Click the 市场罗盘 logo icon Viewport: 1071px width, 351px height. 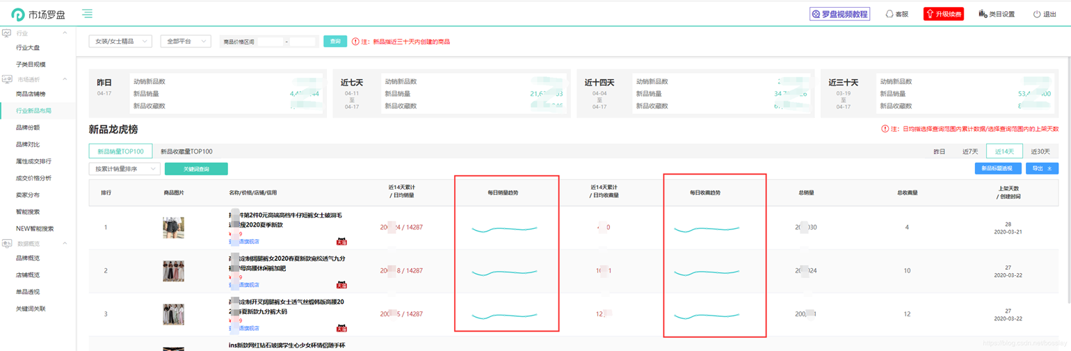(18, 15)
